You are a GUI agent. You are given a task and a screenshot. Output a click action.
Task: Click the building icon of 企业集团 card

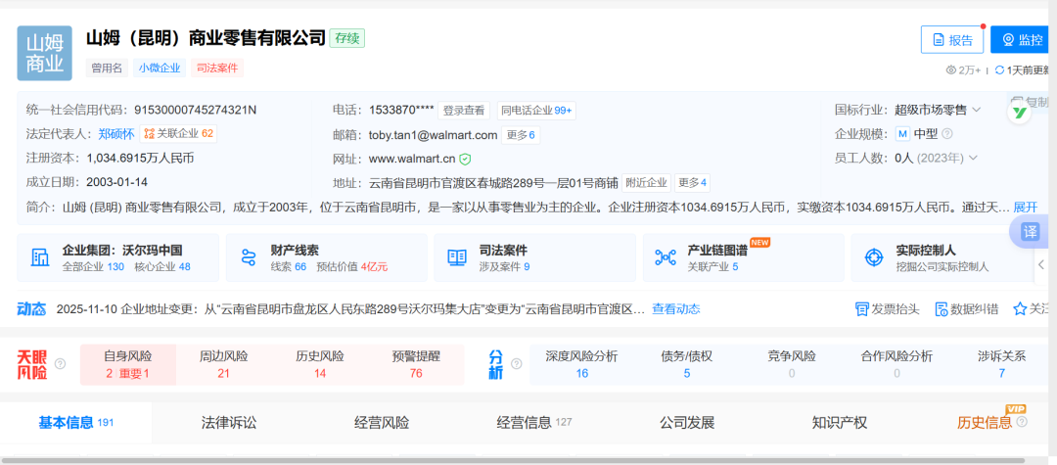click(x=40, y=257)
